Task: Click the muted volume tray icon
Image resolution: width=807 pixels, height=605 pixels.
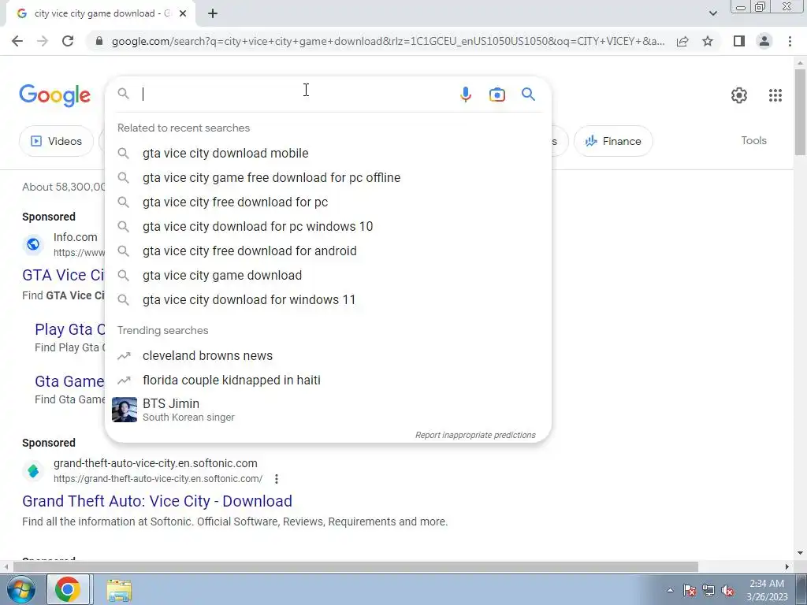Action: point(727,591)
